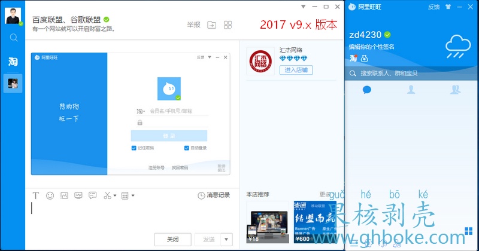The image size is (479, 251).
Task: Click the 登录 button in login image
Action: pyautogui.click(x=169, y=136)
